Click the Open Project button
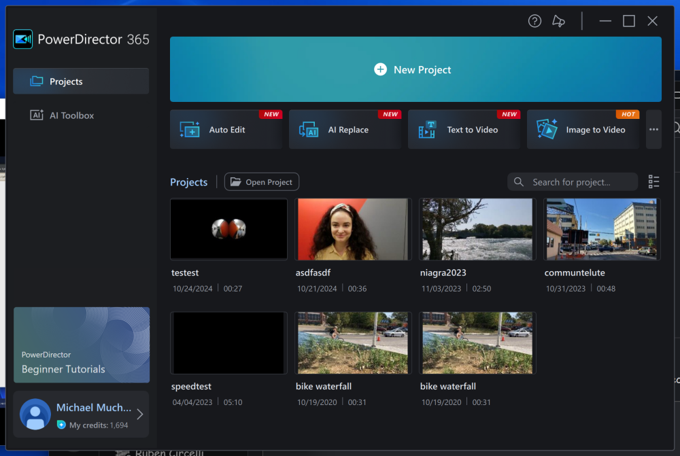680x456 pixels. click(262, 181)
